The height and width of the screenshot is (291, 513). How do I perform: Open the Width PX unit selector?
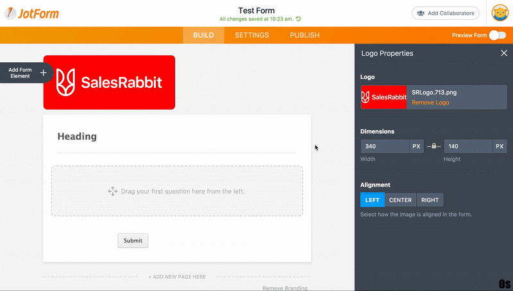click(x=416, y=146)
